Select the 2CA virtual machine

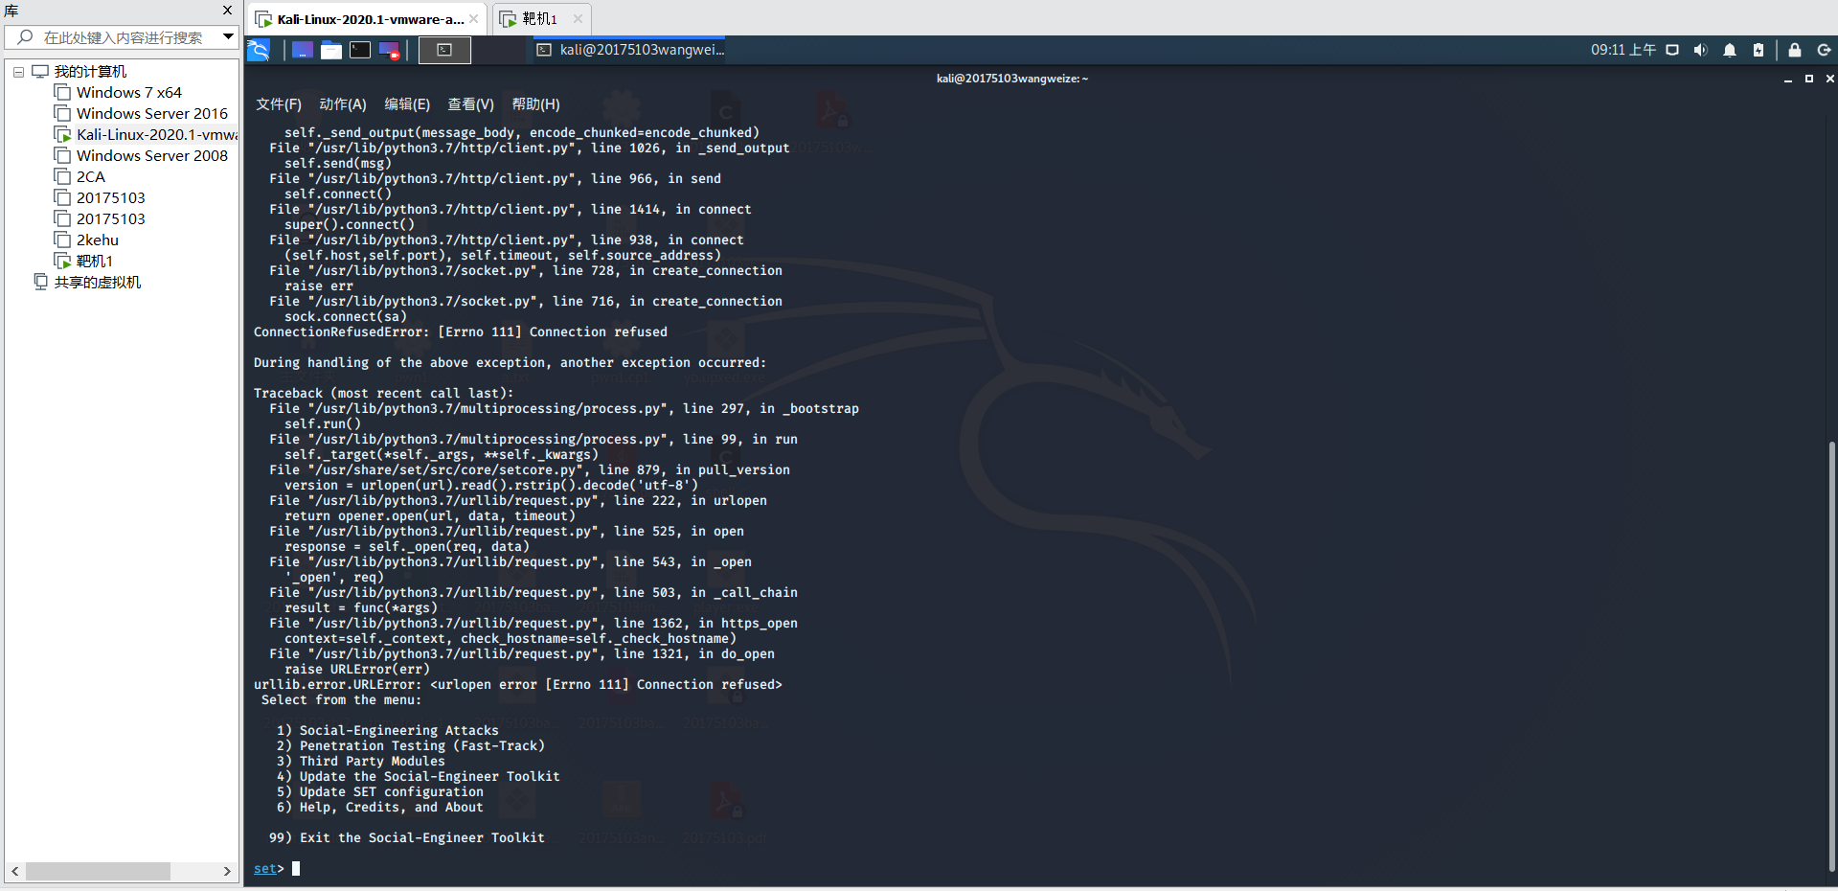90,177
